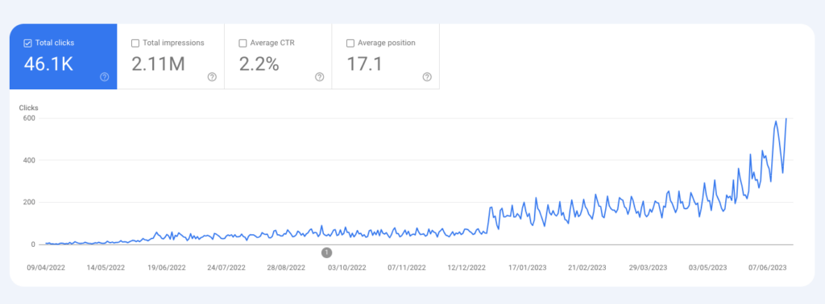Click the 21/02/2023 date label

587,267
